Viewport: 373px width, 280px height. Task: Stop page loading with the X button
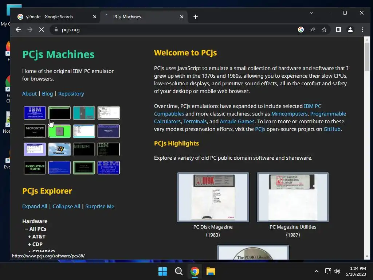[42, 30]
